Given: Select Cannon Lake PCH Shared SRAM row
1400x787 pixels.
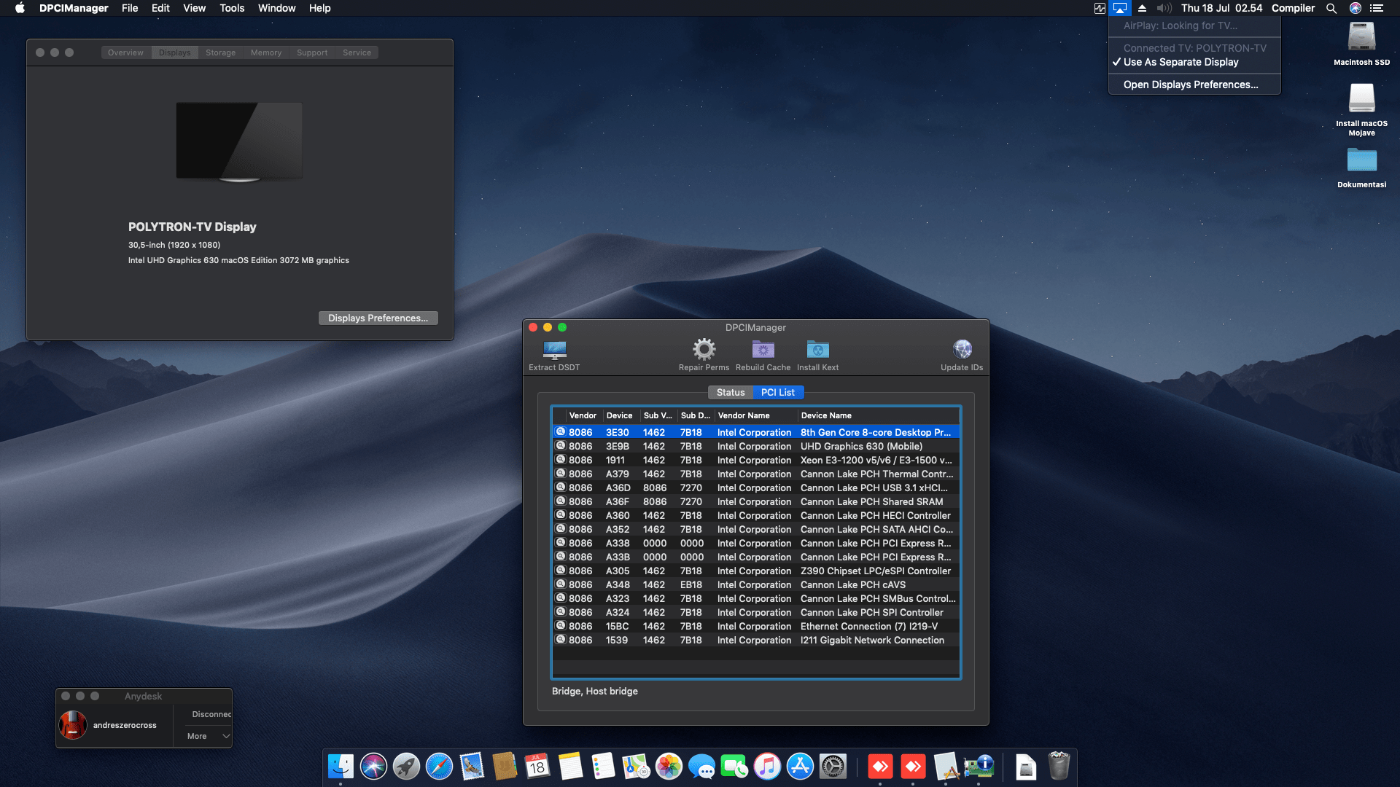Looking at the screenshot, I should (756, 501).
